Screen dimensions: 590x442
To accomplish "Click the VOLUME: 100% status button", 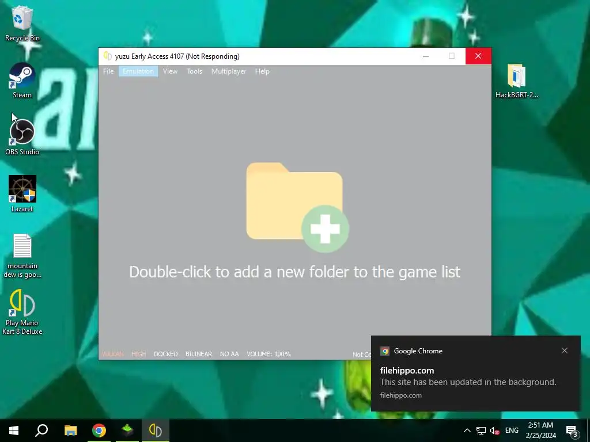I will tap(268, 354).
